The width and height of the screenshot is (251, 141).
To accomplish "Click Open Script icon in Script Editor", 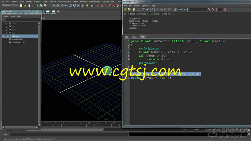I will point(125,10).
